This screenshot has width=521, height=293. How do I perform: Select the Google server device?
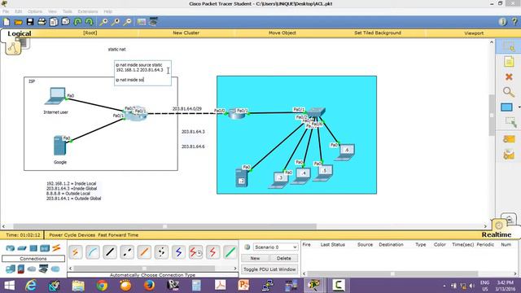click(x=60, y=145)
